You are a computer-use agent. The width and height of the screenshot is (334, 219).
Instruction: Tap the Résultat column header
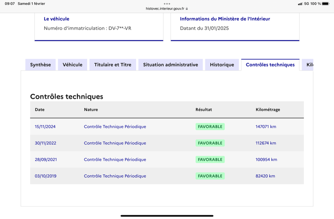pyautogui.click(x=204, y=110)
